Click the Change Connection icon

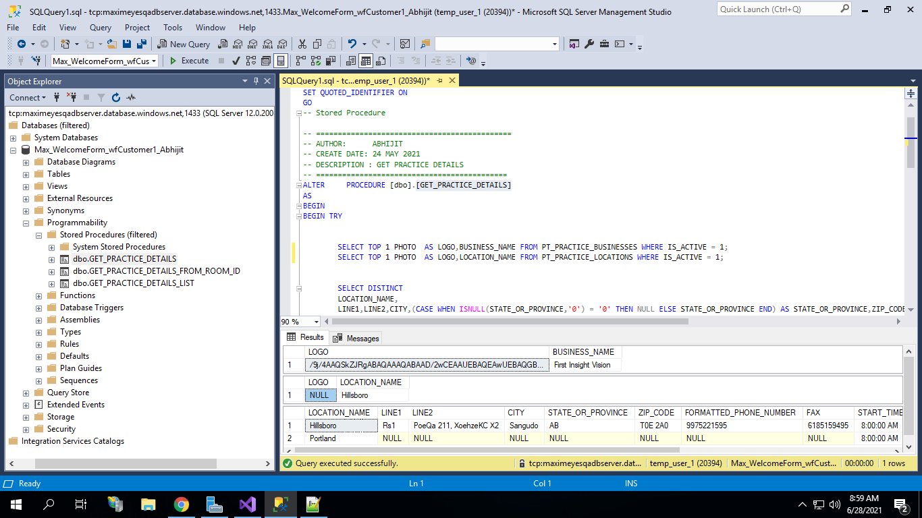click(x=36, y=61)
